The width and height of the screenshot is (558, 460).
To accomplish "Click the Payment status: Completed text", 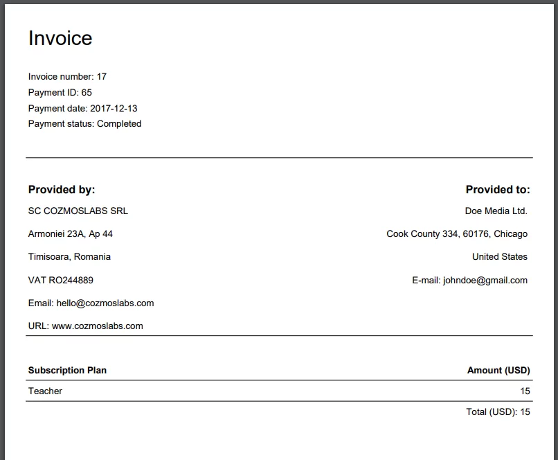I will pyautogui.click(x=84, y=124).
